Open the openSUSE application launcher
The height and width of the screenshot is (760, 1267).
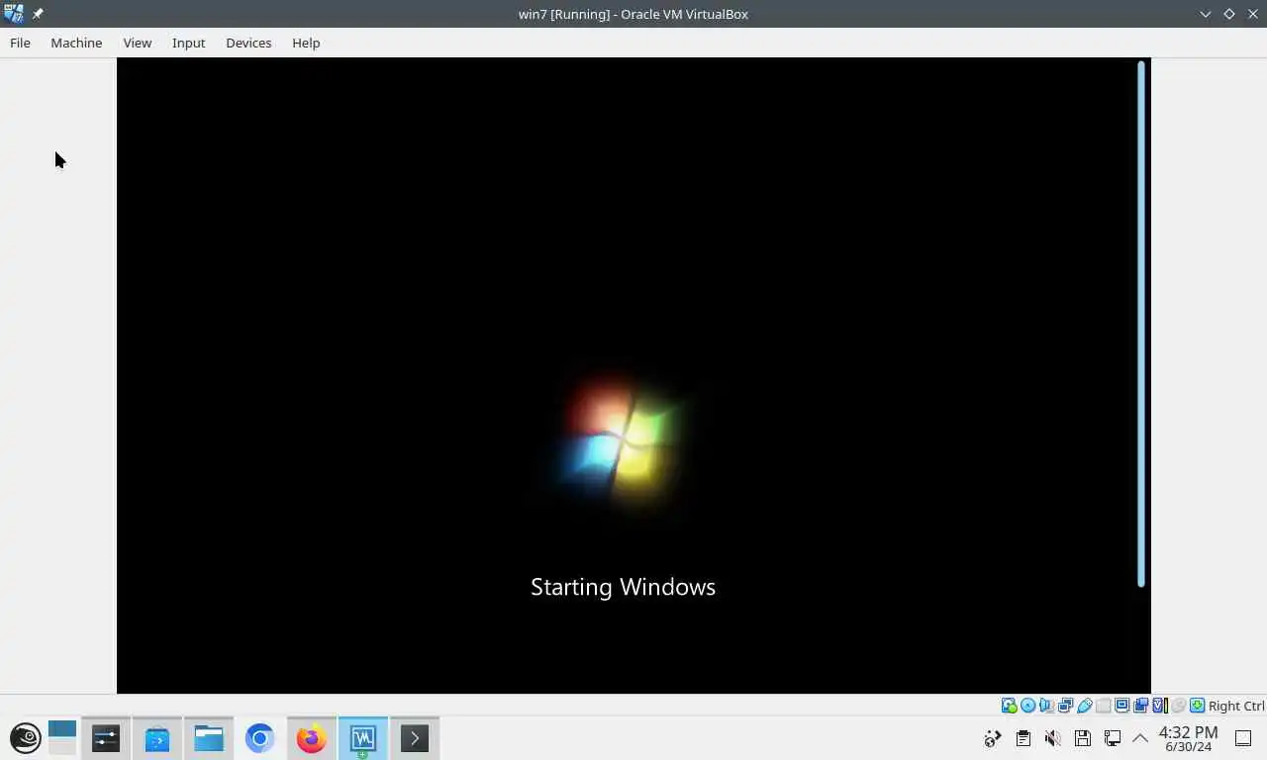[x=26, y=738]
